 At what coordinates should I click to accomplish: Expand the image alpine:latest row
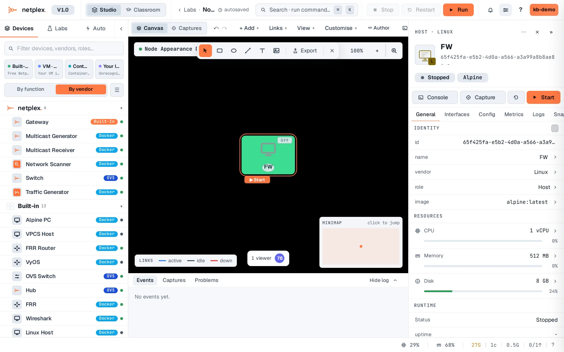point(486,202)
